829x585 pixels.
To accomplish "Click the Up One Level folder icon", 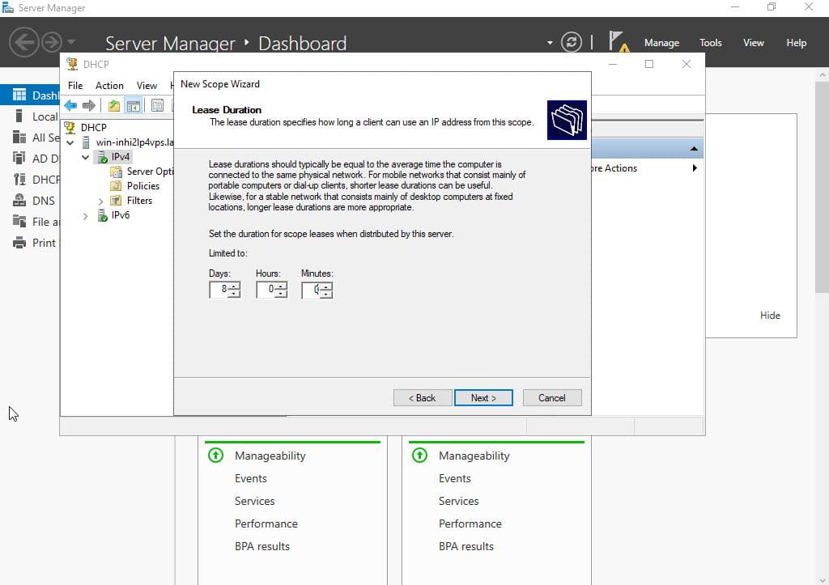I will click(x=114, y=105).
